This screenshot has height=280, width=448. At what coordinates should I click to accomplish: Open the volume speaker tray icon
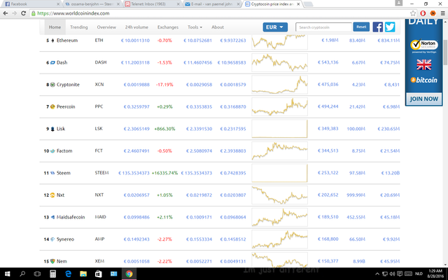(x=392, y=274)
